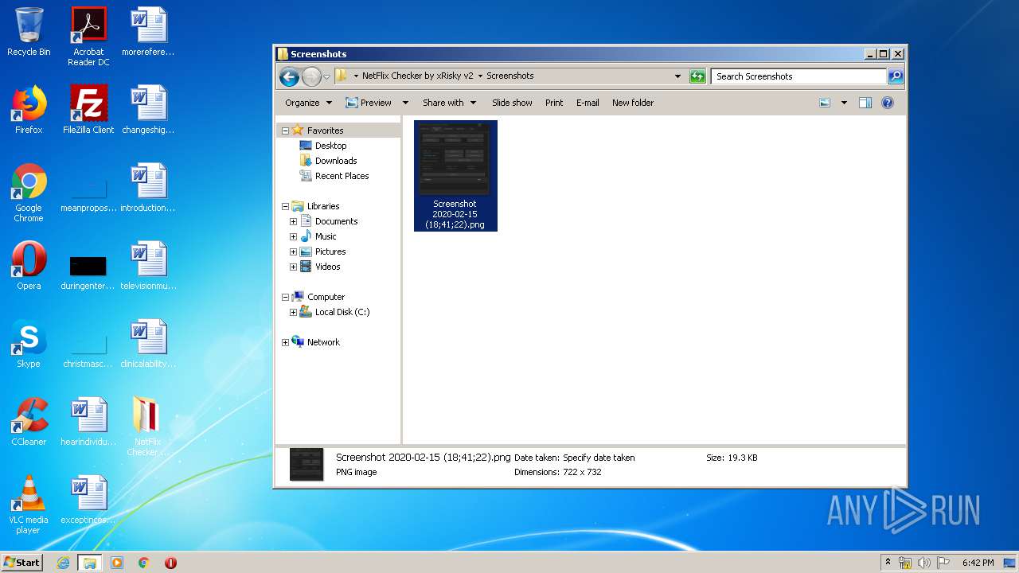This screenshot has height=573, width=1019.
Task: Collapse the Computer tree node
Action: pos(285,297)
